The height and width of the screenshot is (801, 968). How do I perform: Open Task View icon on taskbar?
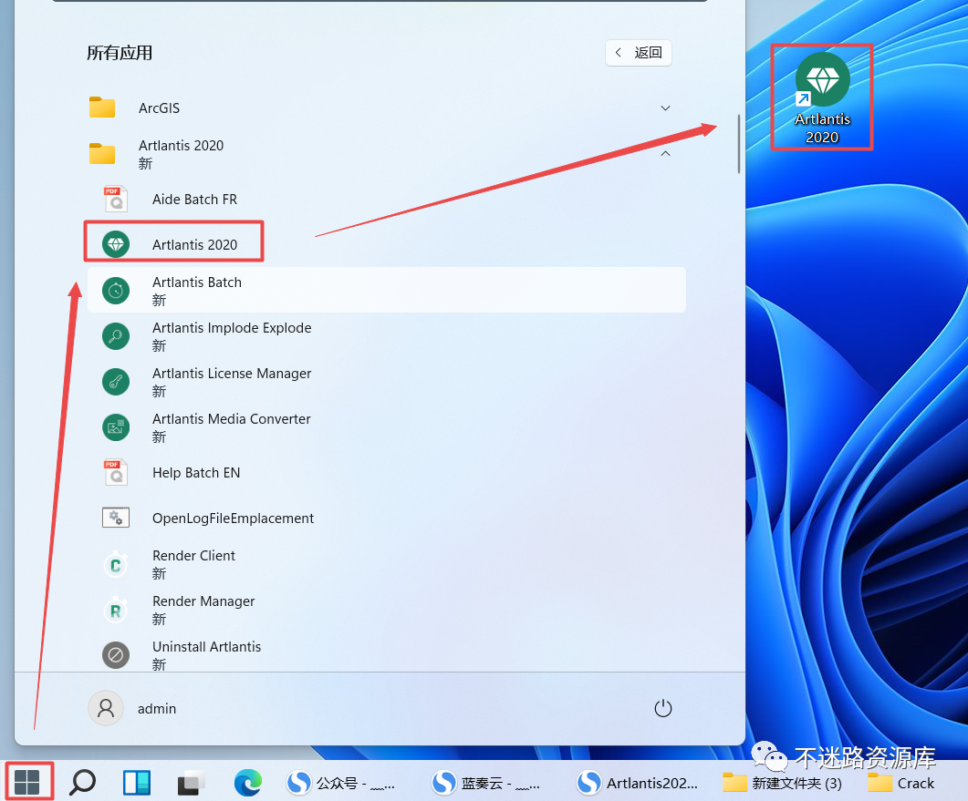(x=192, y=783)
